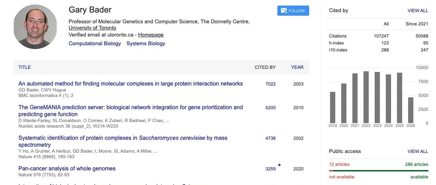Open Gary Bader's profile photo

35,27
